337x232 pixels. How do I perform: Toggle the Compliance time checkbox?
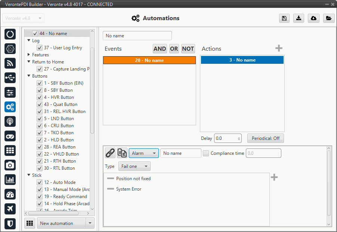205,153
